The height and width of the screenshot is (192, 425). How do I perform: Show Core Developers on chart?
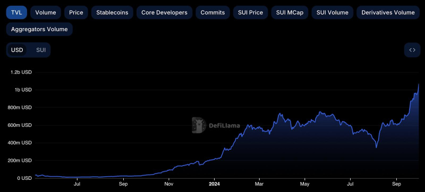(x=164, y=12)
